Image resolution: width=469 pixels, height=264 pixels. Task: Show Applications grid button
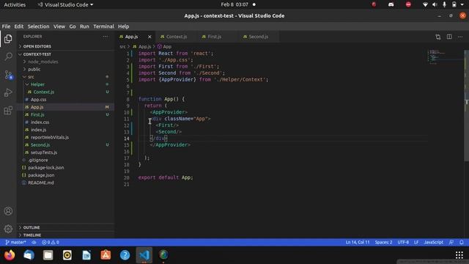point(459,255)
